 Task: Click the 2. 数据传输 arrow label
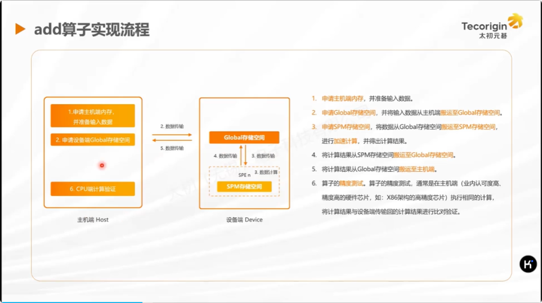[172, 127]
